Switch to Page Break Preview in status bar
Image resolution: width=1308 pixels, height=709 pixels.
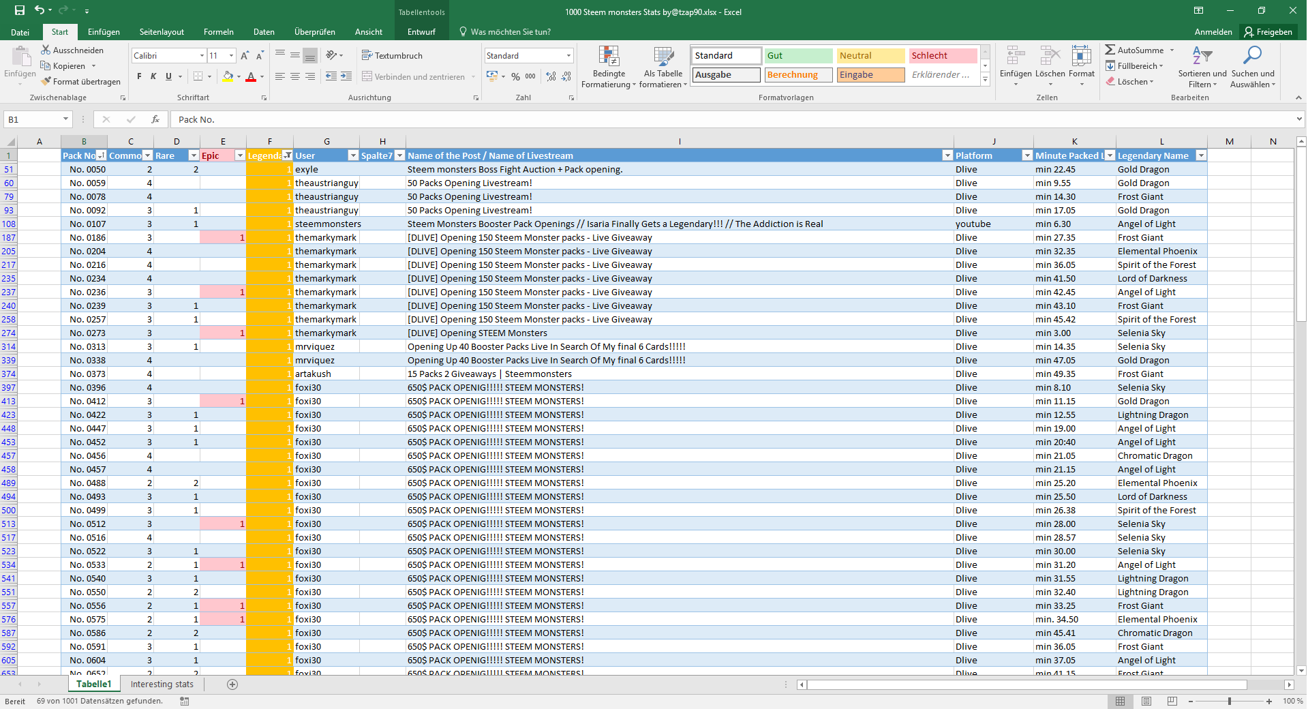click(x=1172, y=701)
